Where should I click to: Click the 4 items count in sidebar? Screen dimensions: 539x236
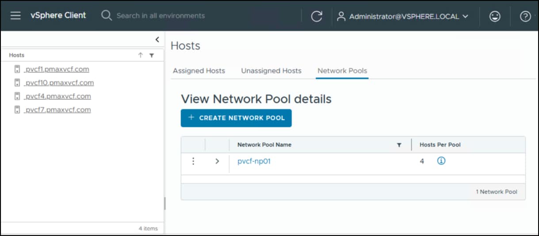point(148,229)
